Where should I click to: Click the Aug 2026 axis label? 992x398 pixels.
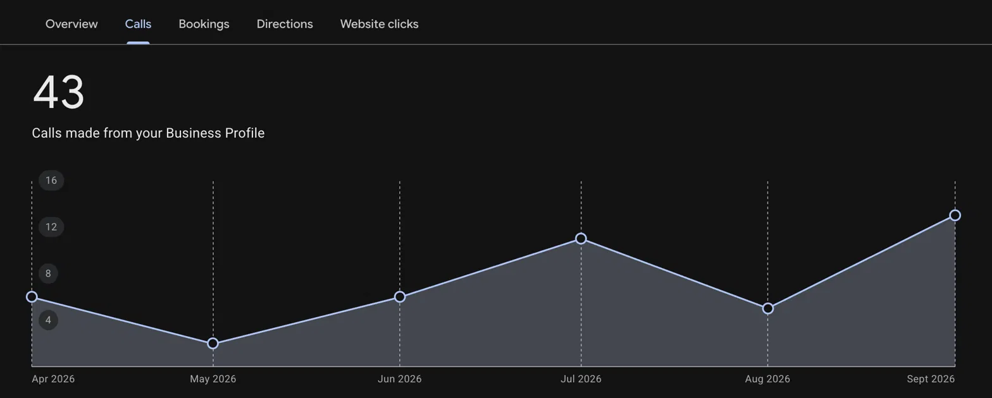(x=767, y=379)
